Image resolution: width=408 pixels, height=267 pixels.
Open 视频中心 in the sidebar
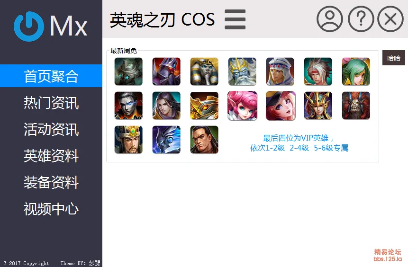(51, 209)
